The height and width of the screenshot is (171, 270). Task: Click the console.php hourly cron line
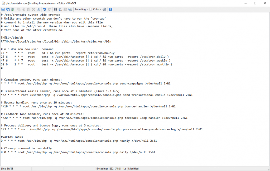(79, 141)
